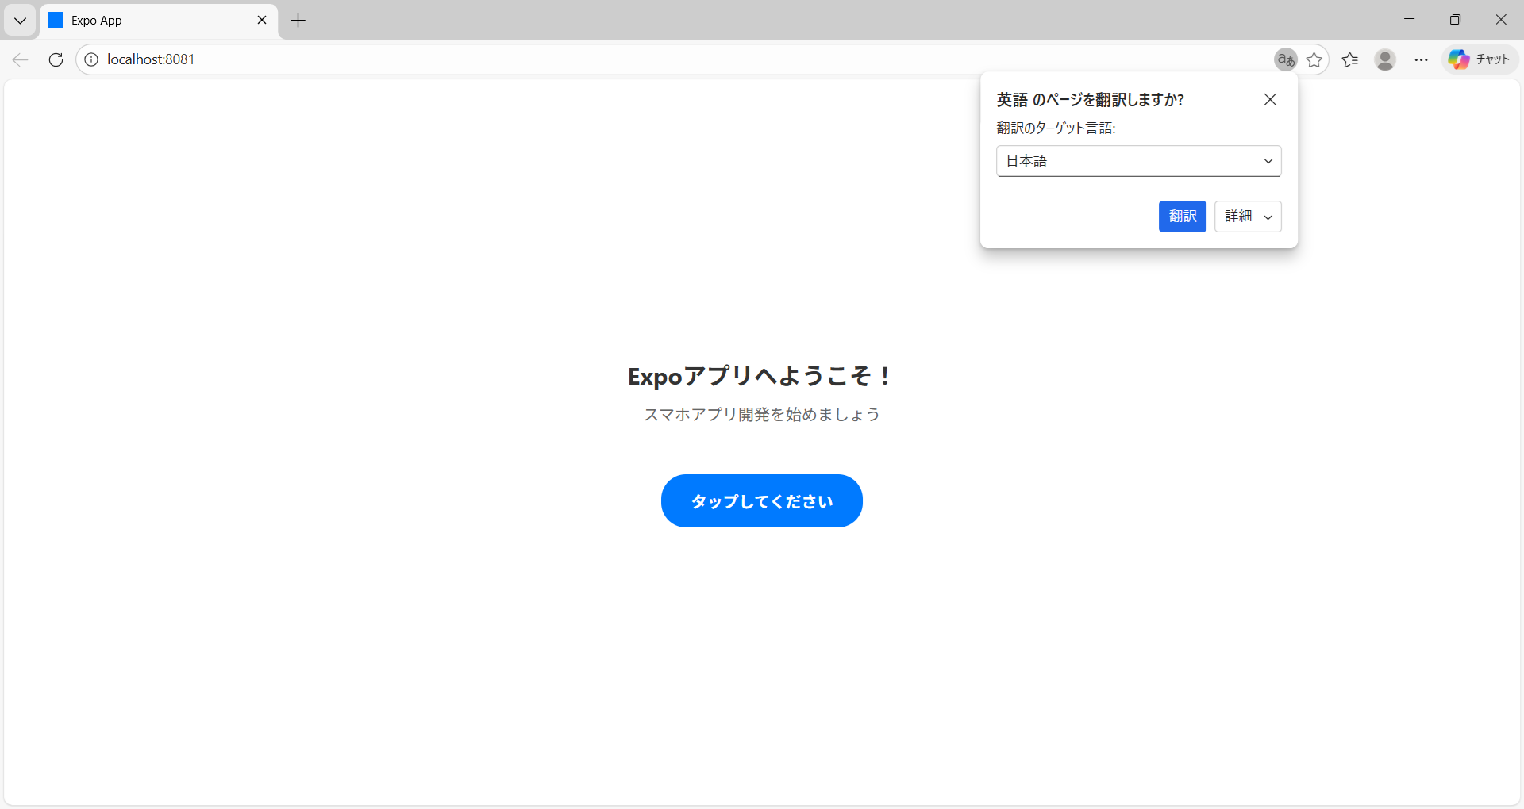Click the localhost:8081 address field
The image size is (1524, 809).
(x=635, y=59)
